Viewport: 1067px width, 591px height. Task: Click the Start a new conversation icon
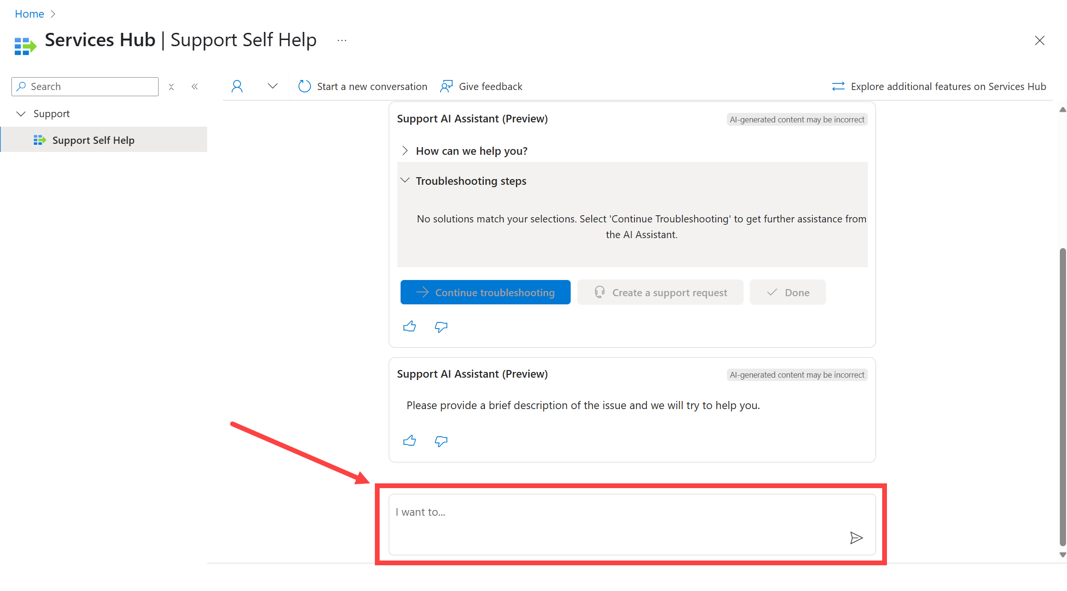(x=304, y=86)
